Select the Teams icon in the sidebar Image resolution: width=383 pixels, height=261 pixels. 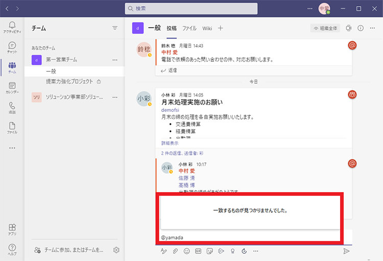click(12, 67)
